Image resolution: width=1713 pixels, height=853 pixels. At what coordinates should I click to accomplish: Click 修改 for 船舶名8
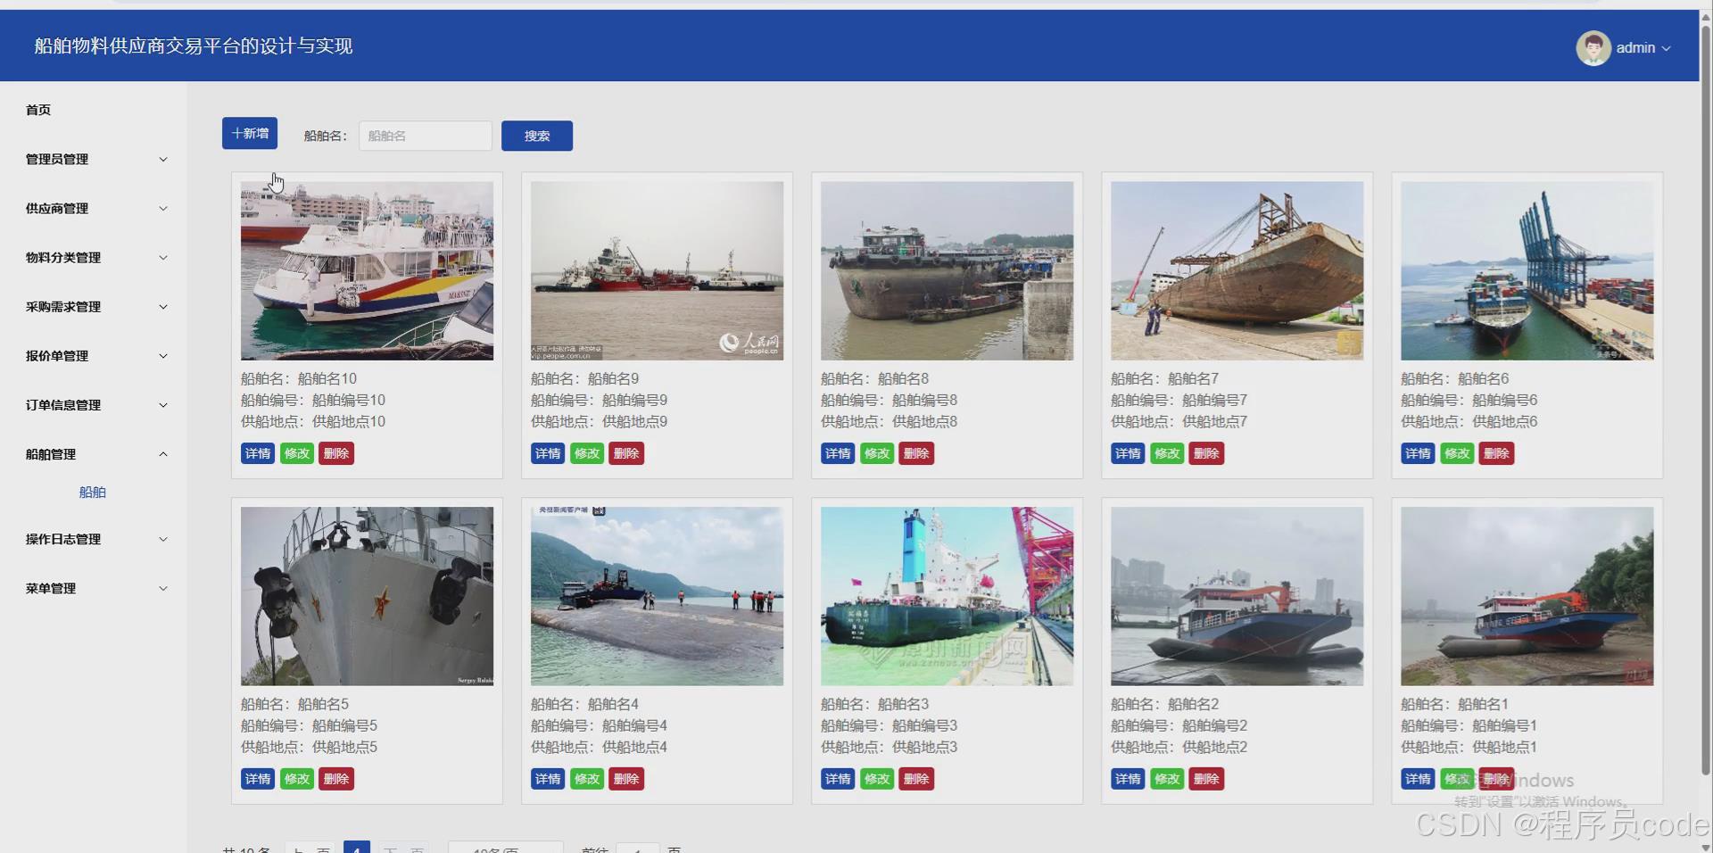point(877,453)
